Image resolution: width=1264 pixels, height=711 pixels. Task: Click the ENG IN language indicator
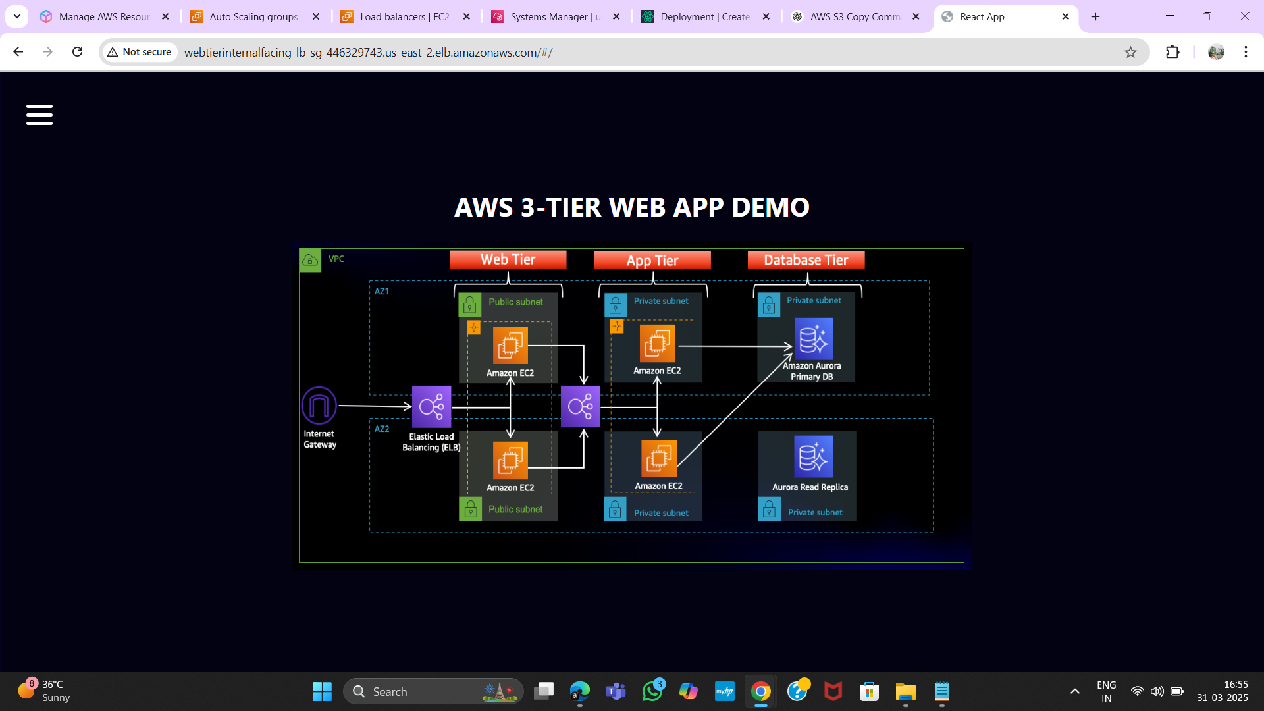pyautogui.click(x=1107, y=691)
